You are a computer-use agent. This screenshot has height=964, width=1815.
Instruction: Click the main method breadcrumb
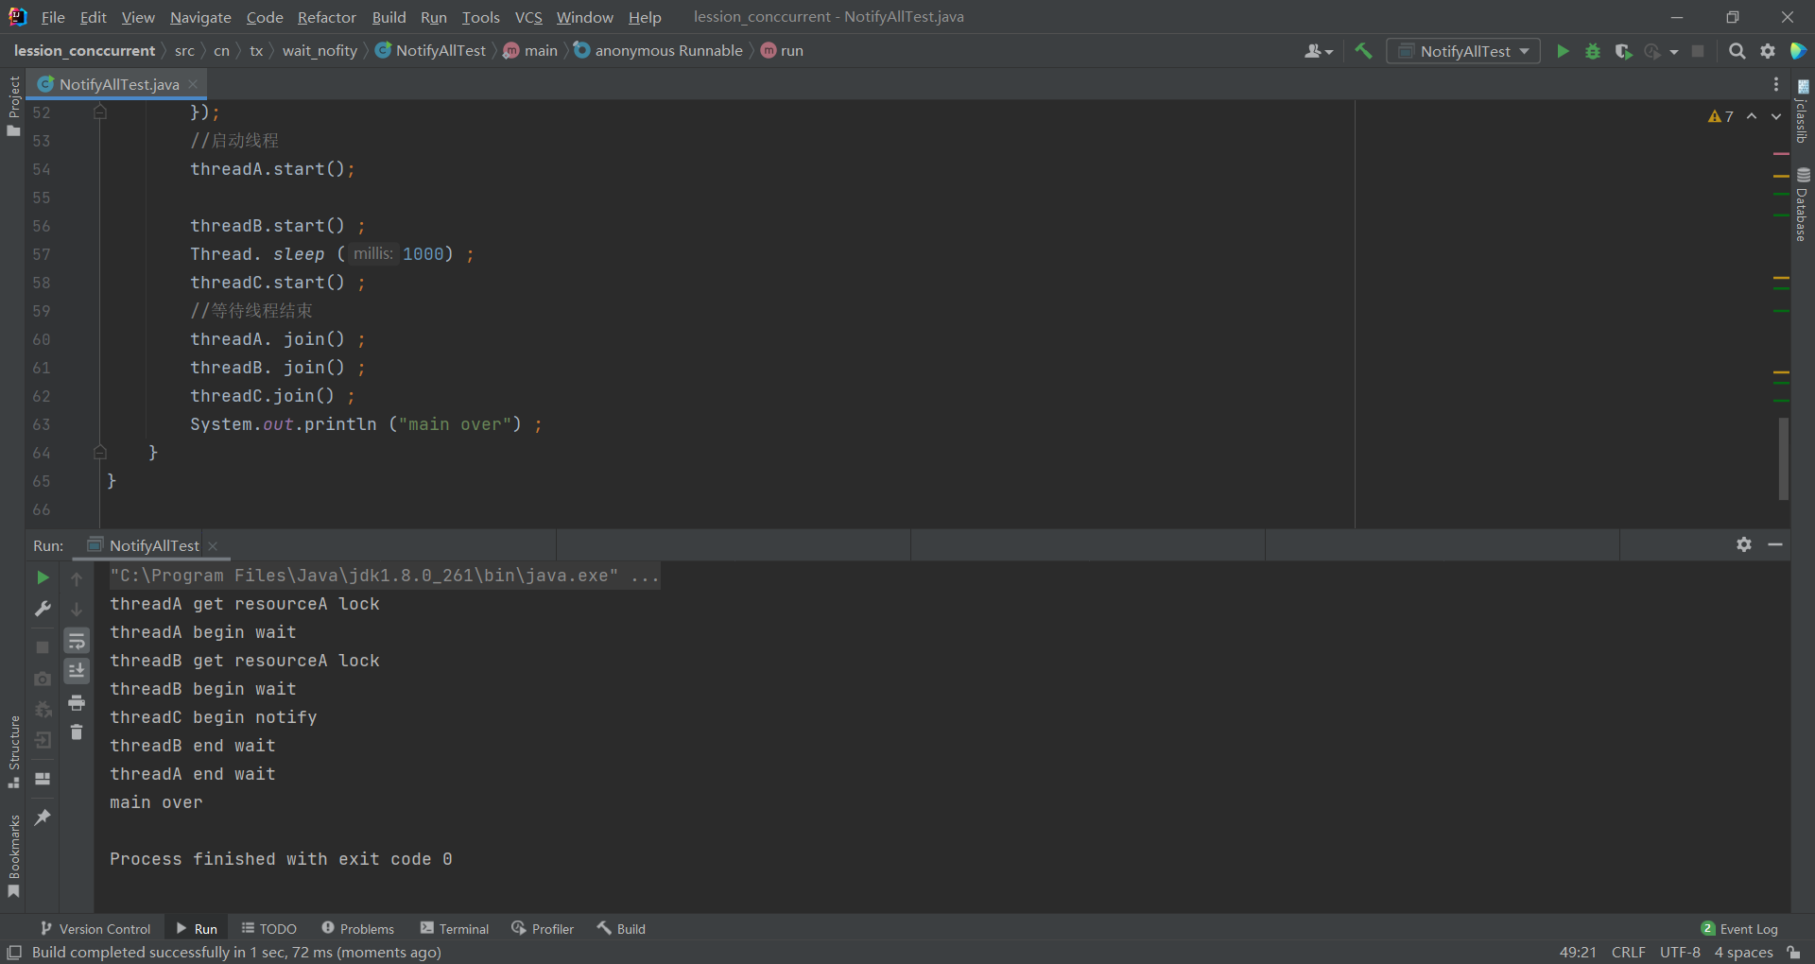(530, 51)
